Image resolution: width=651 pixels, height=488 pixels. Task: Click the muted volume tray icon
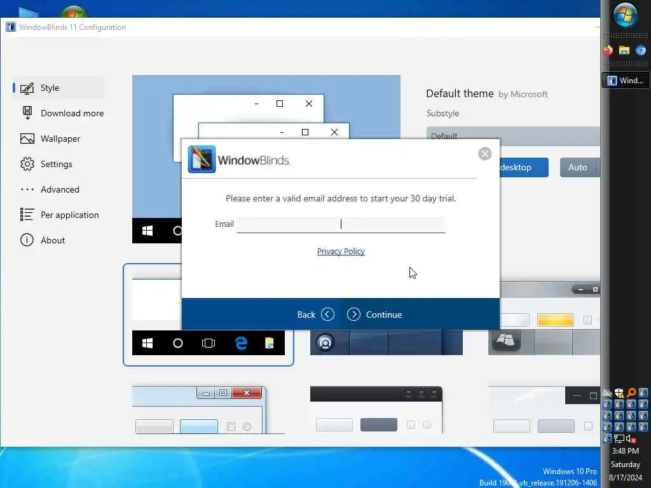tap(631, 438)
